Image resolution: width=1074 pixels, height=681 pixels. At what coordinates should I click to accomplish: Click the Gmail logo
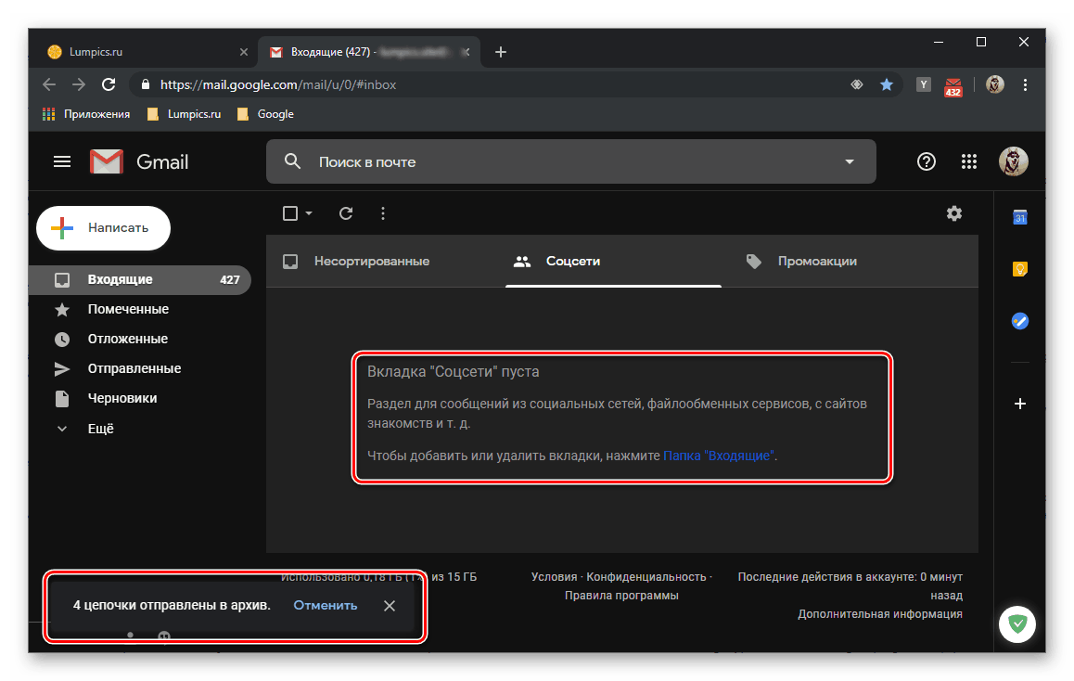coord(139,161)
